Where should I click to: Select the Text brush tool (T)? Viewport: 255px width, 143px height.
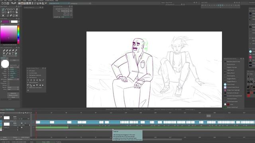click(13, 53)
